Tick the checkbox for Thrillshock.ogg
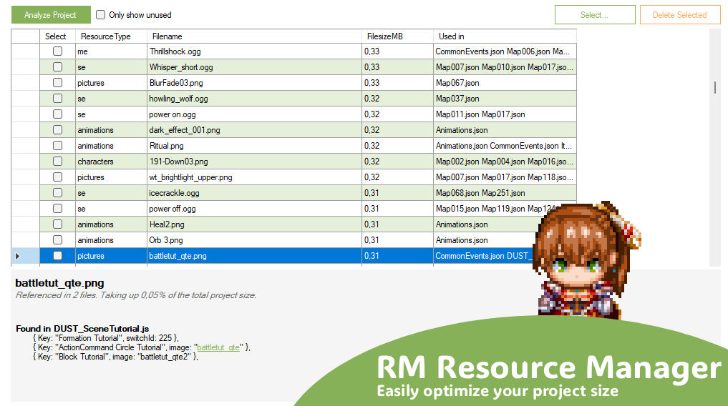The image size is (728, 406). pyautogui.click(x=57, y=51)
